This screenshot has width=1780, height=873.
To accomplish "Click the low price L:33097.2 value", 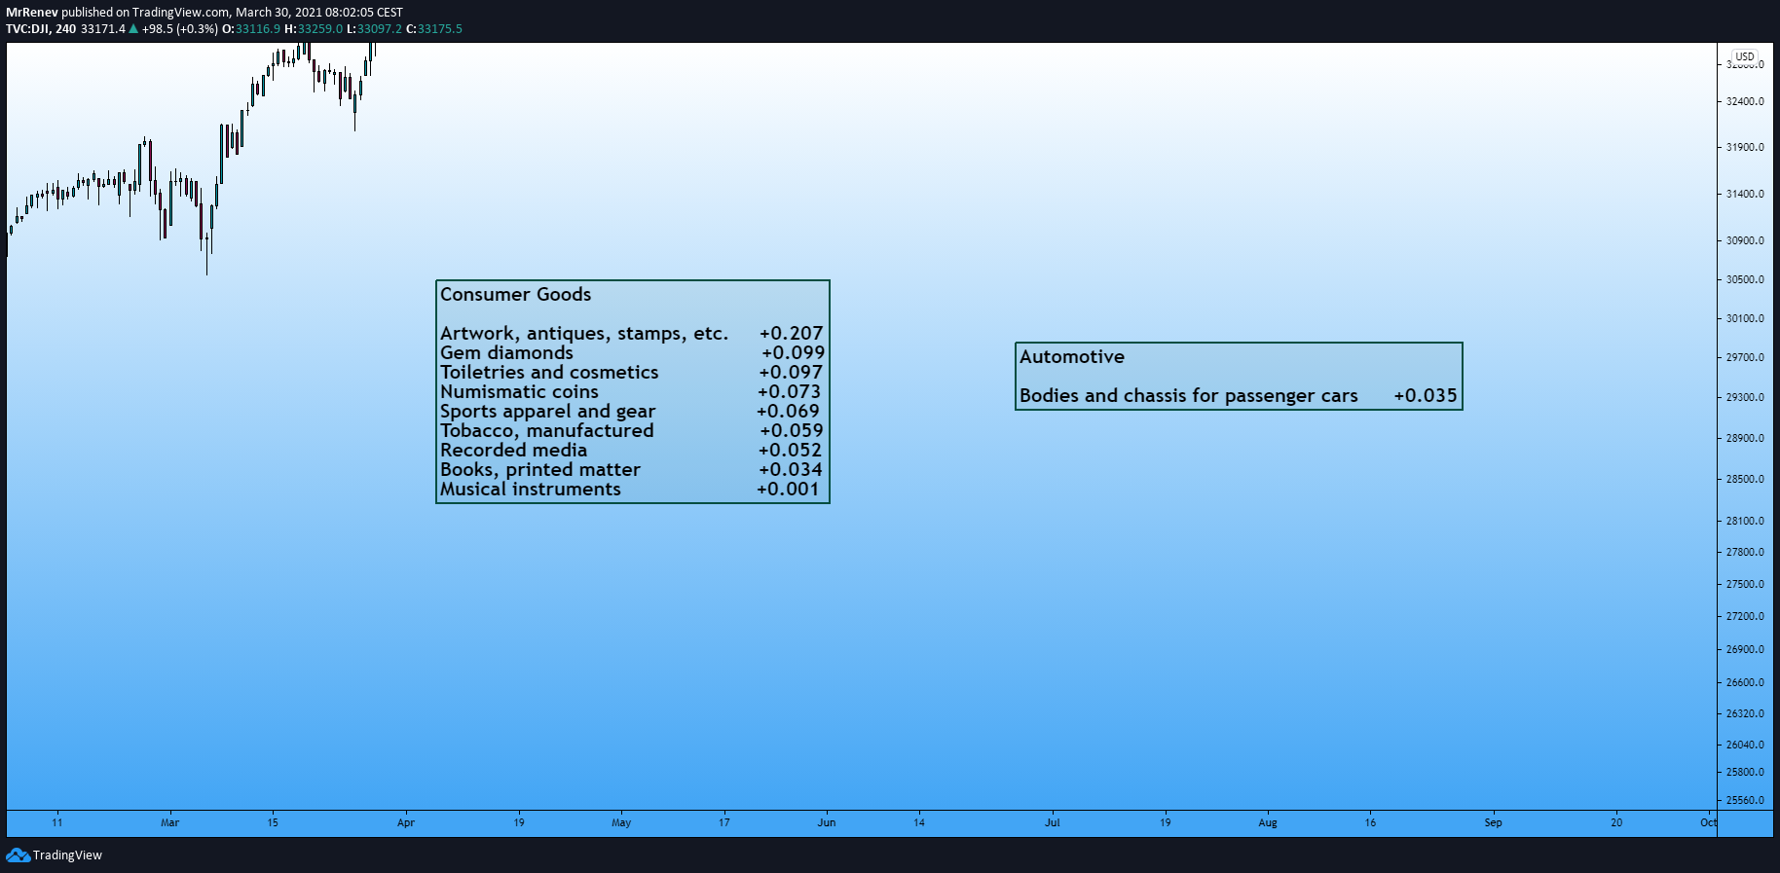I will (x=374, y=29).
